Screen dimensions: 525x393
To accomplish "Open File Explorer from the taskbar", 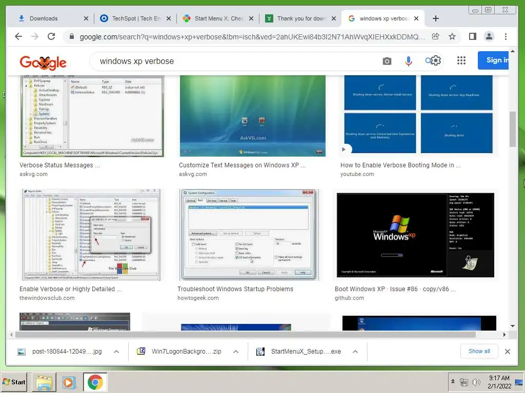I will 44,382.
